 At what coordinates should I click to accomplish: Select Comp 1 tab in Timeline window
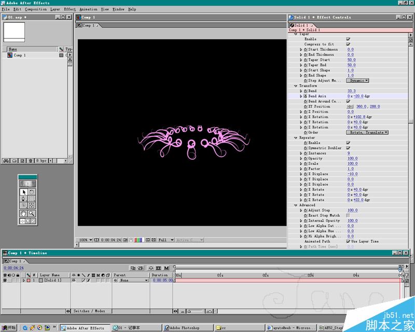[x=15, y=261]
